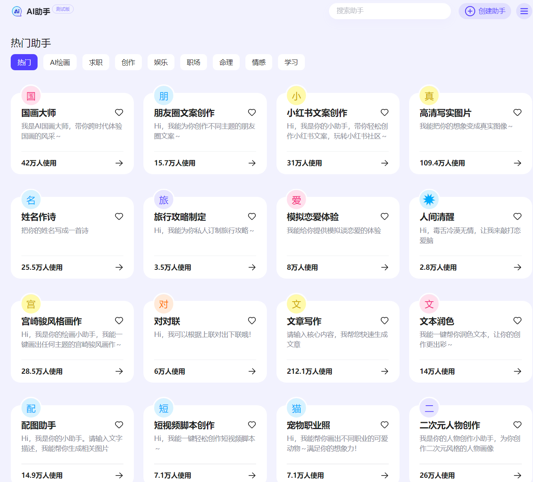Click the AI助手 logo icon
Viewport: 533px width, 482px height.
17,12
